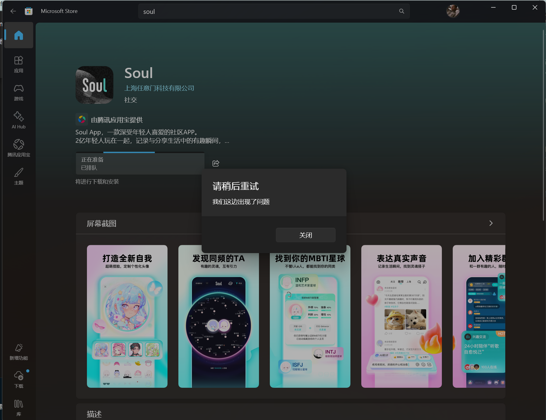This screenshot has height=420, width=546.
Task: Close the Microsoft Store window
Action: 535,8
